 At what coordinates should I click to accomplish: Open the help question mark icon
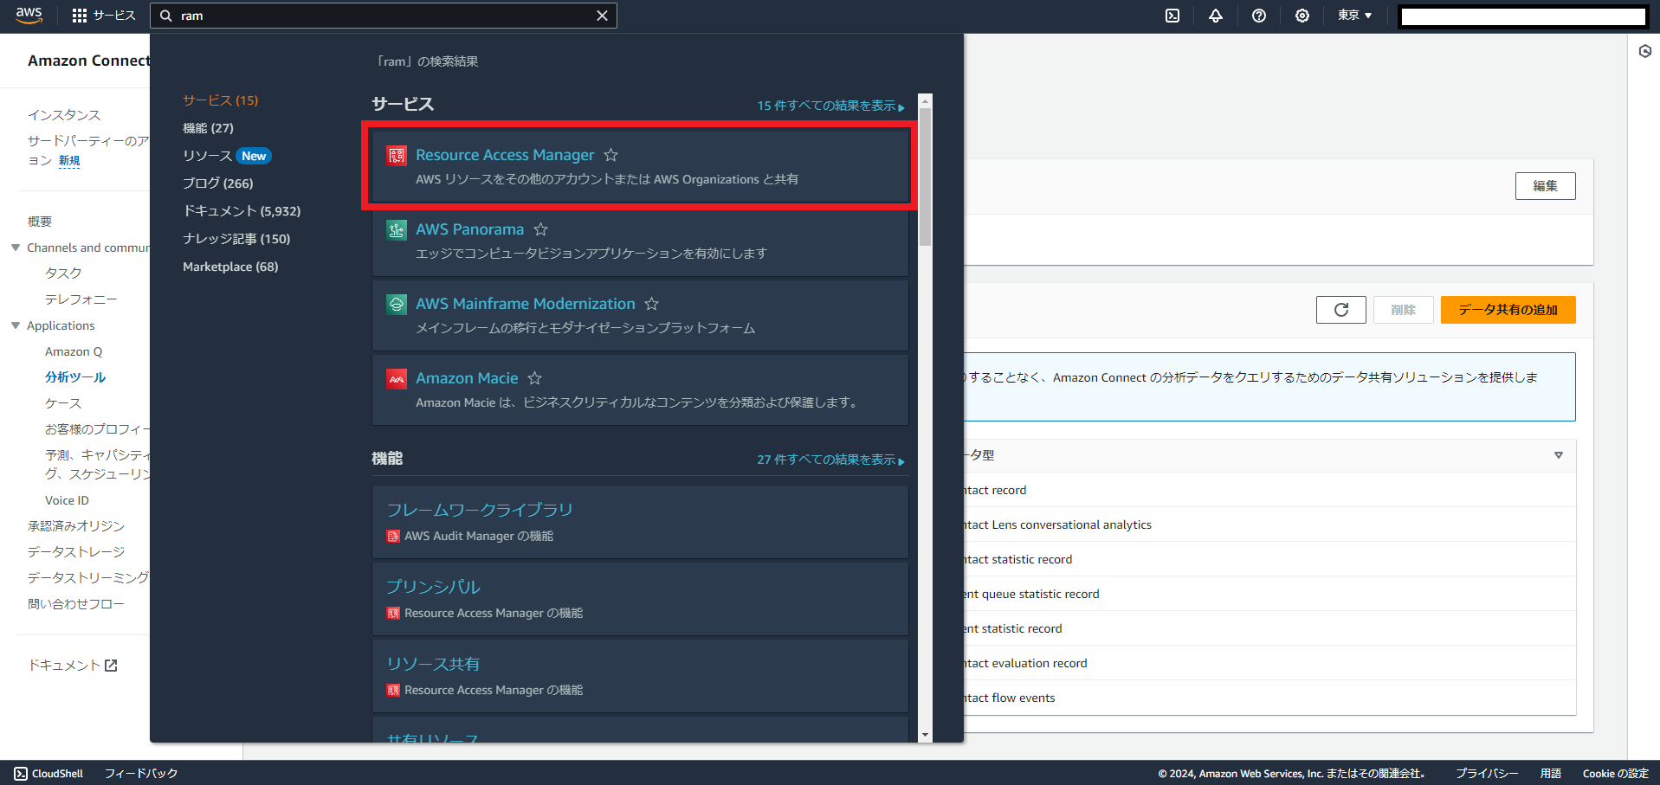tap(1259, 16)
